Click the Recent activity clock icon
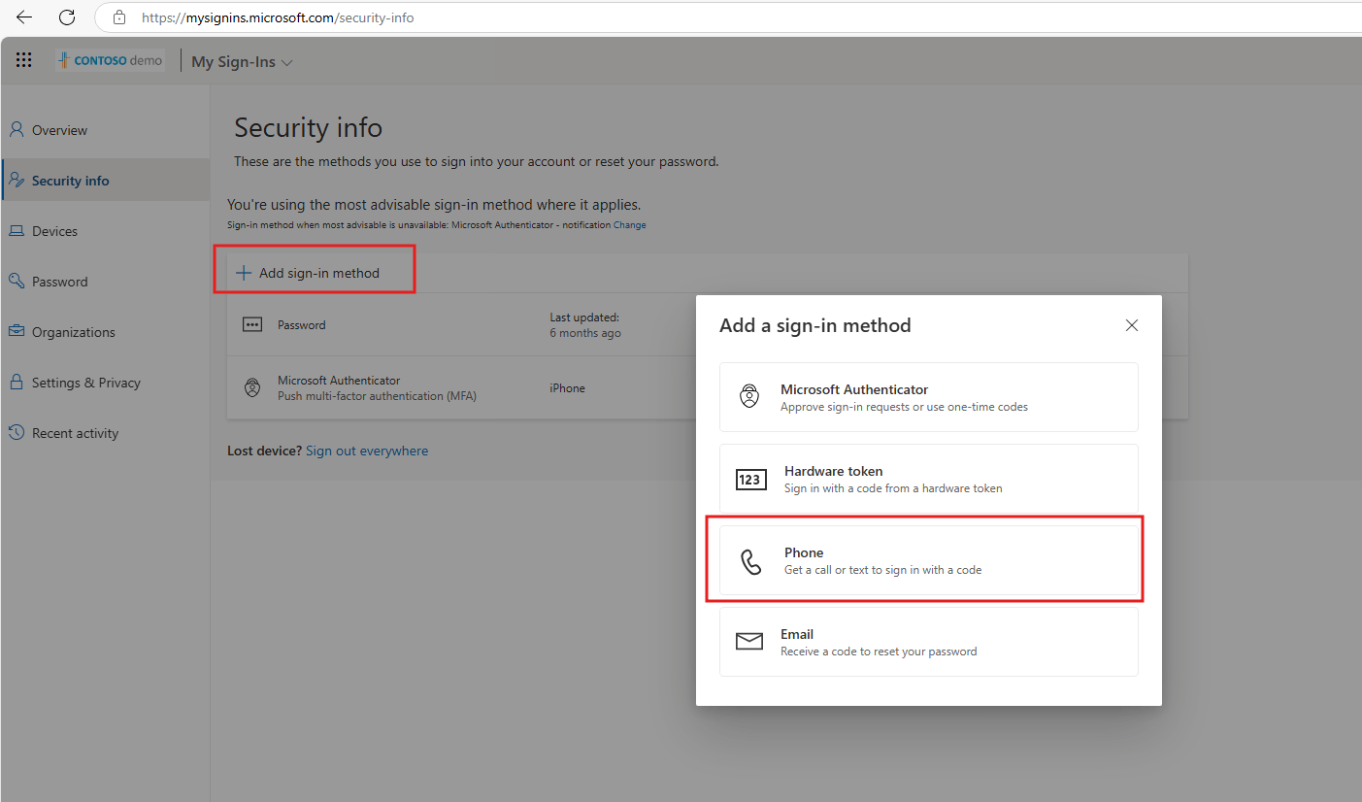 pos(17,432)
